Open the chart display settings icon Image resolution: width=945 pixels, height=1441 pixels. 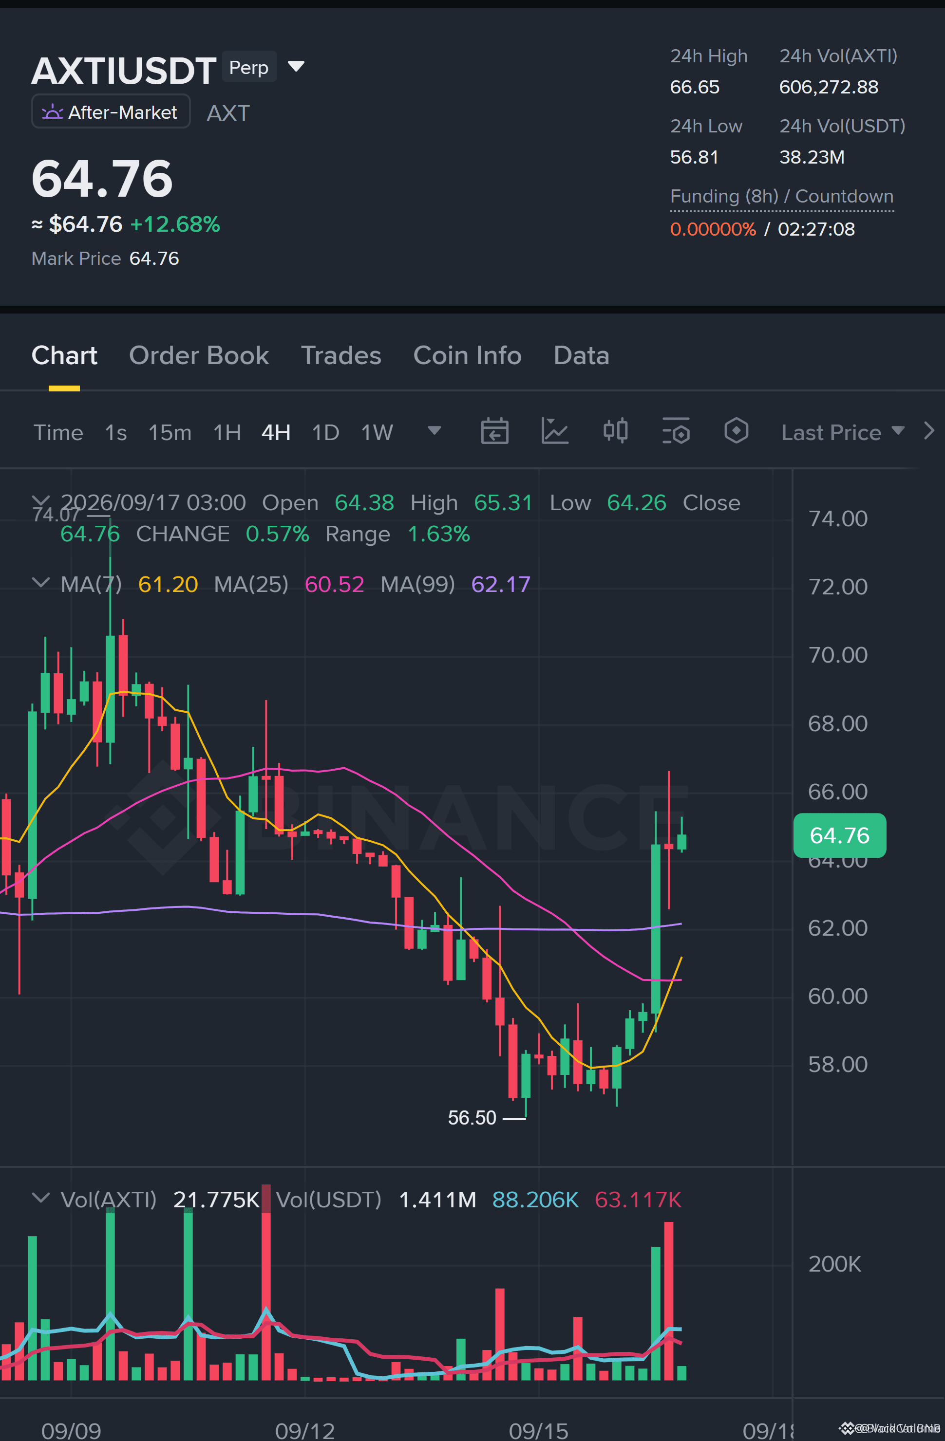(x=676, y=431)
